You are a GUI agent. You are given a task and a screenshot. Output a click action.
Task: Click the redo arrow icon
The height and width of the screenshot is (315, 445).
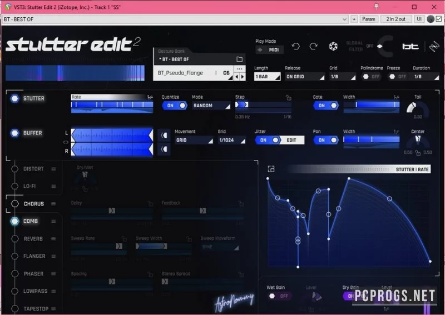click(x=314, y=46)
